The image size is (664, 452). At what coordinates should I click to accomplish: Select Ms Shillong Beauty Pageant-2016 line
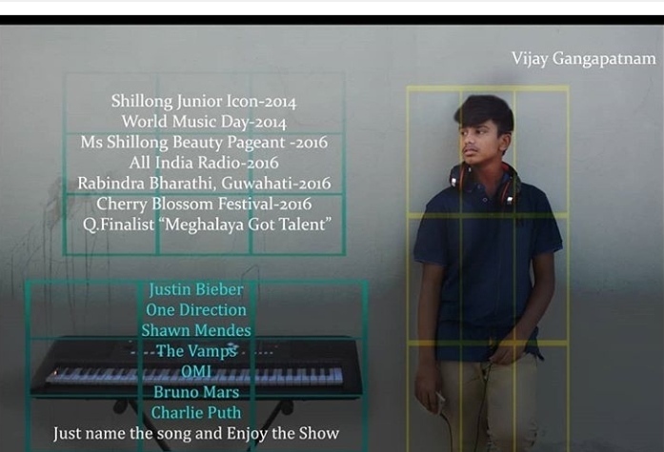[204, 142]
